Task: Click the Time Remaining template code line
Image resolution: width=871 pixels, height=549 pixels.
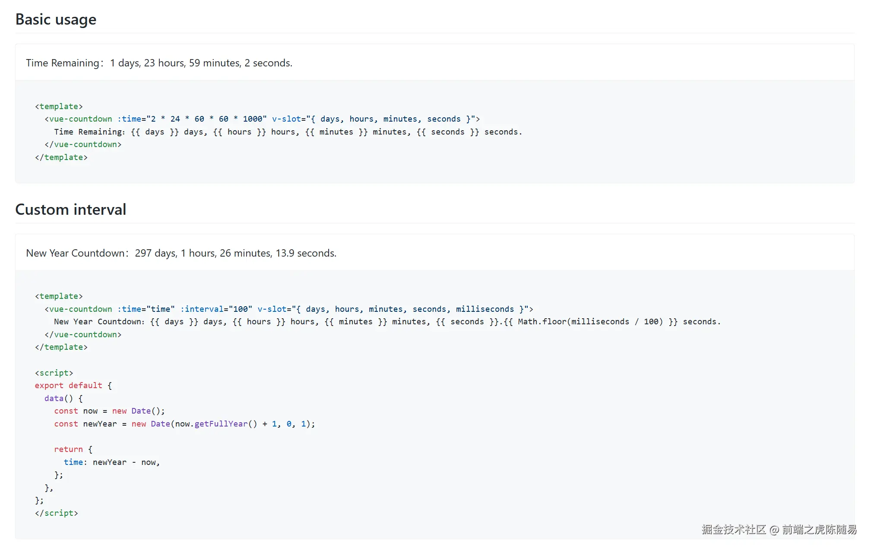Action: coord(288,132)
